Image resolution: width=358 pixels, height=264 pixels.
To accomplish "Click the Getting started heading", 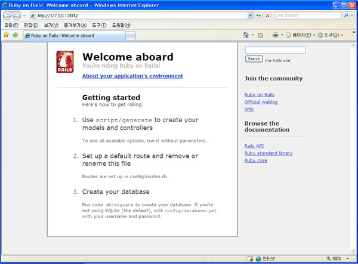I will 111,97.
